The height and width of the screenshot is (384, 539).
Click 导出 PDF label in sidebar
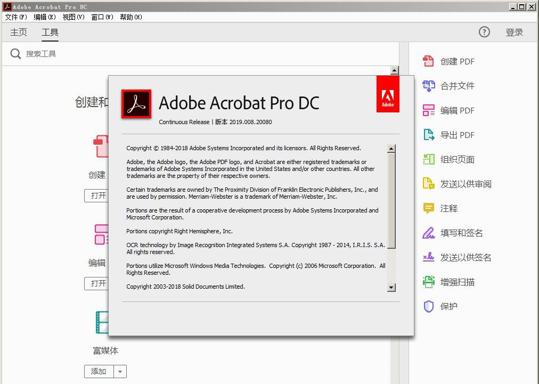point(457,135)
